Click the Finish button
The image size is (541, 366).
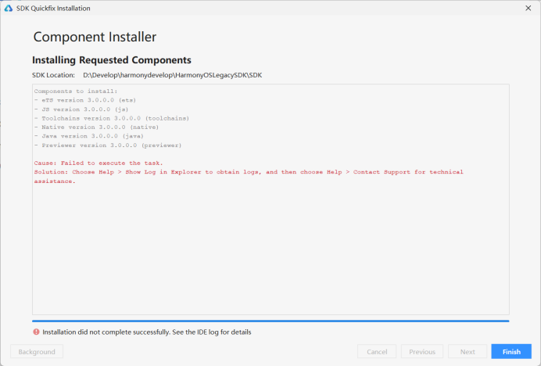(511, 352)
